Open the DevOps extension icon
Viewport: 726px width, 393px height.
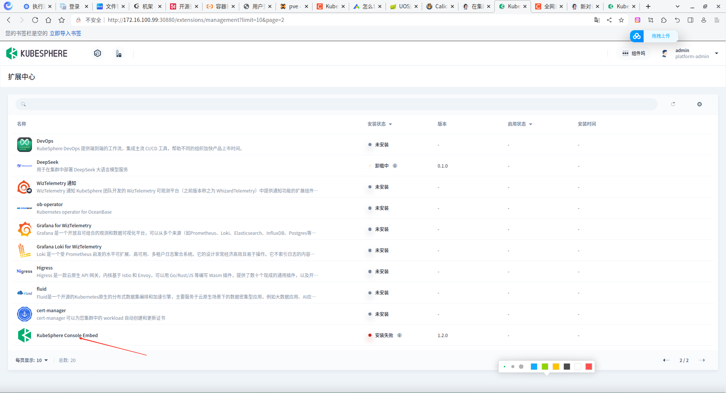pos(25,145)
